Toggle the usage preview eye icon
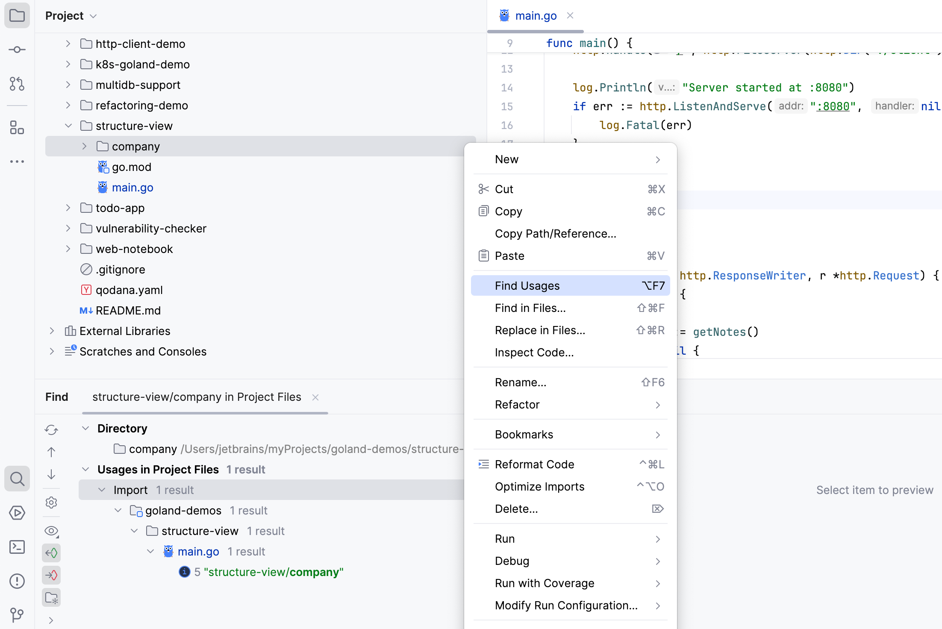 pos(51,531)
